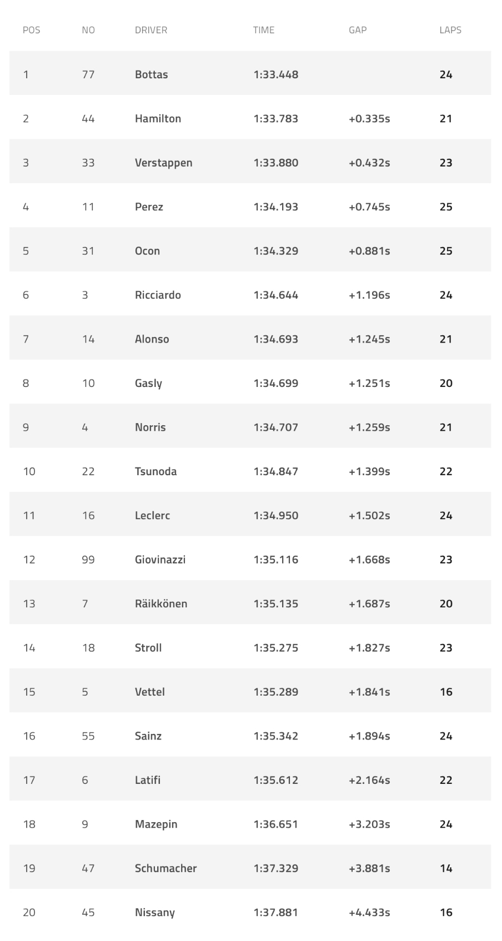Open Schumacher's driver entry
The image size is (502, 941).
point(165,868)
